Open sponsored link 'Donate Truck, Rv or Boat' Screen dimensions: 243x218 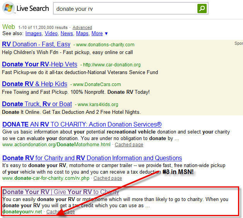37,104
